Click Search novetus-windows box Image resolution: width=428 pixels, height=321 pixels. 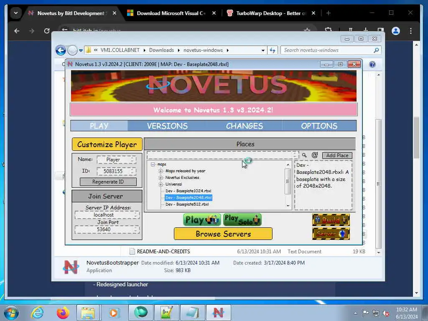[x=330, y=50]
